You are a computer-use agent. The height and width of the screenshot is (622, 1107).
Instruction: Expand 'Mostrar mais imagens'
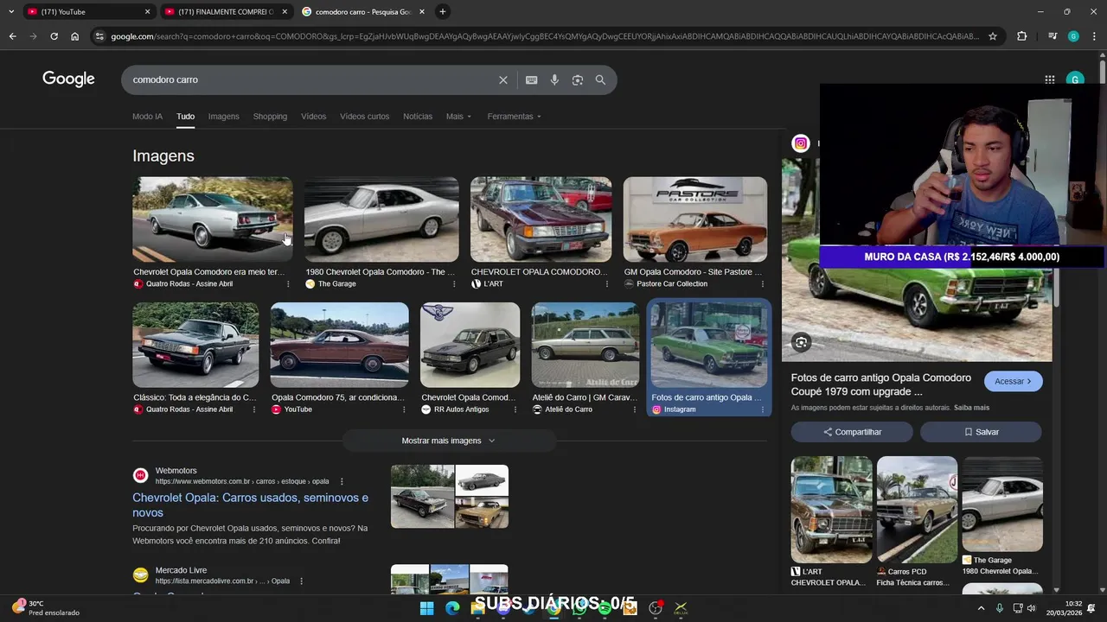449,441
